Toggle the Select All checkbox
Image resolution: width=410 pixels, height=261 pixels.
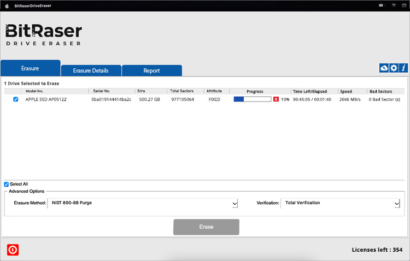tap(7, 184)
